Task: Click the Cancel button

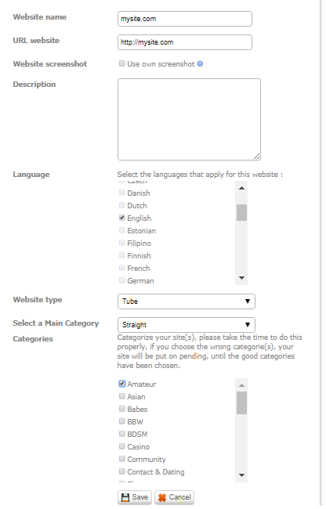Action: coord(174,497)
